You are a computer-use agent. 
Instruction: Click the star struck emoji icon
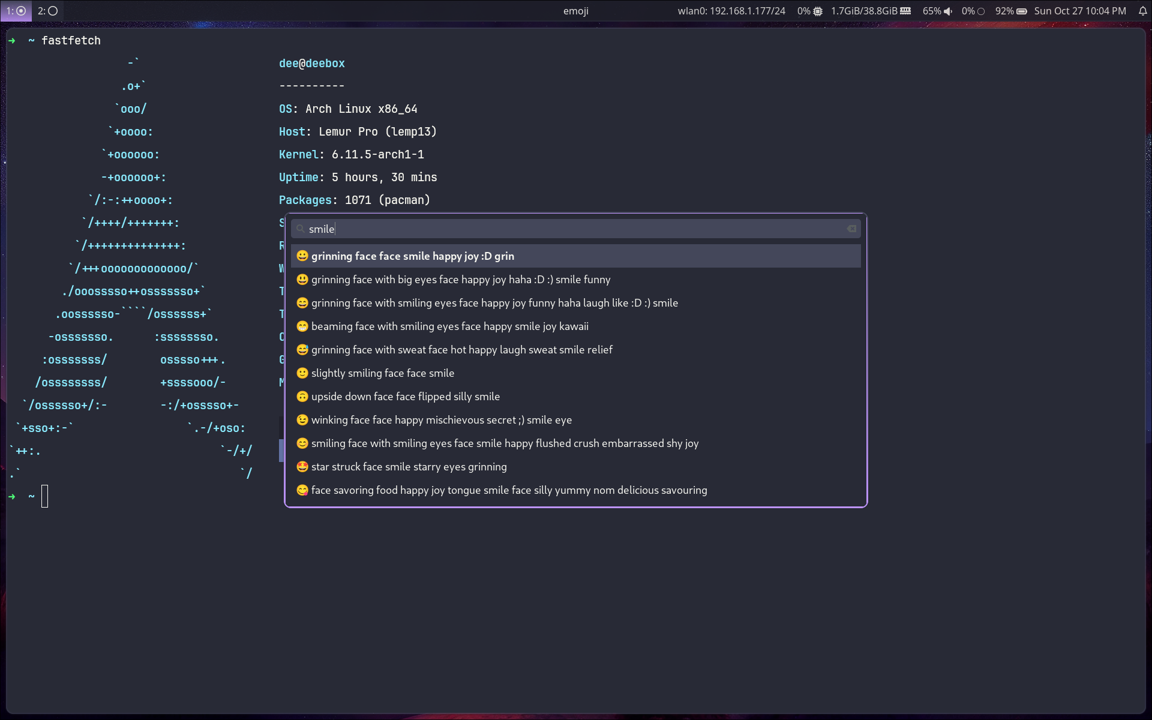click(302, 467)
